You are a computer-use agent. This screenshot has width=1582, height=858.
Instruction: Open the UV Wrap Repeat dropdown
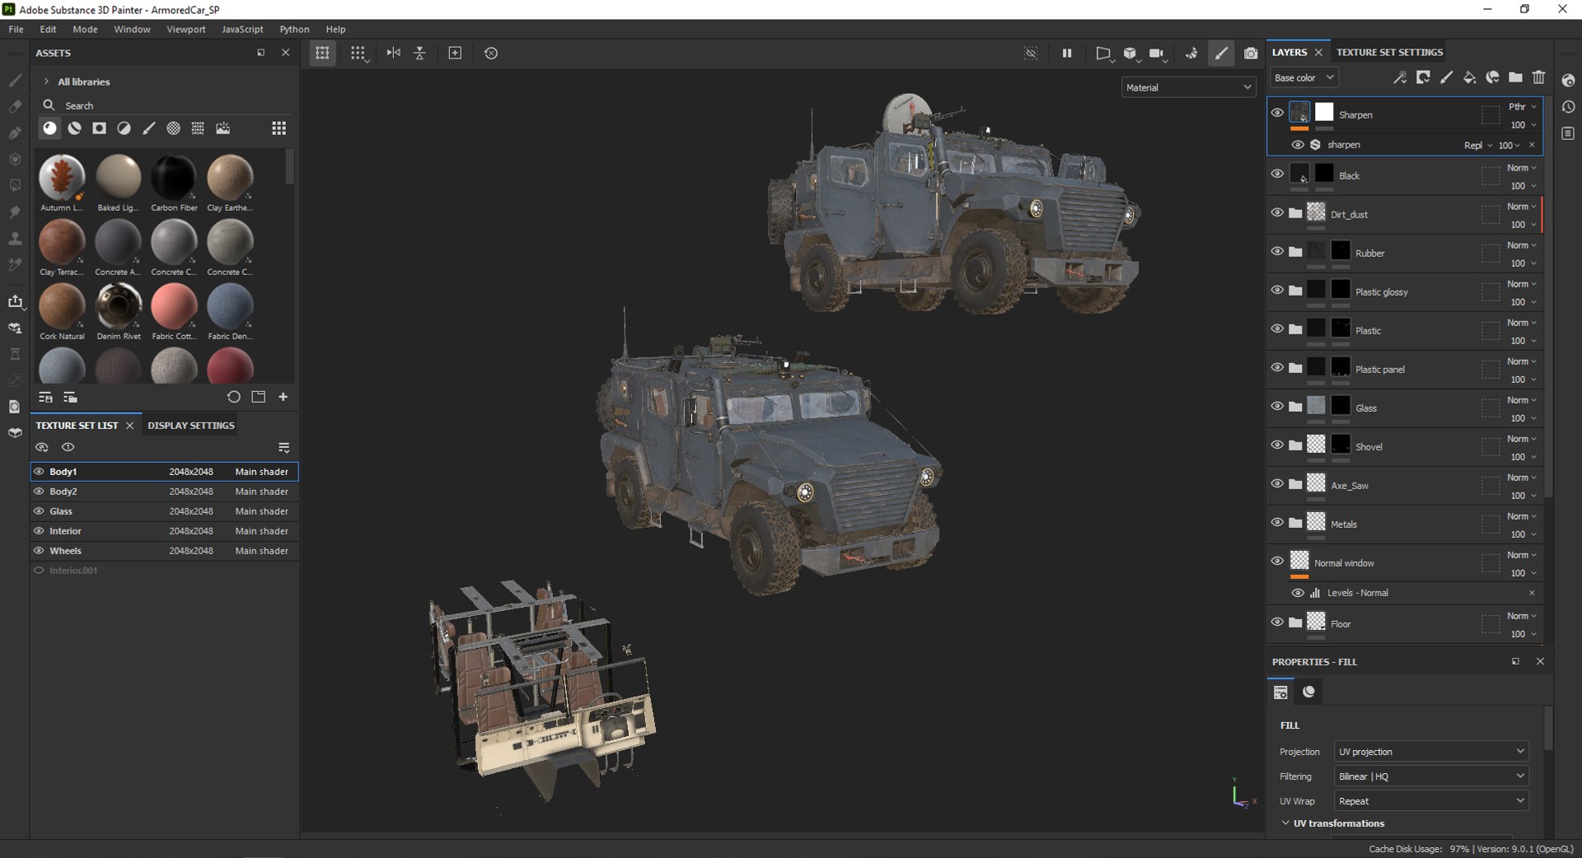tap(1430, 801)
